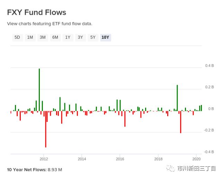Click the tall green bar in 2019
The image size is (223, 178).
click(x=177, y=98)
